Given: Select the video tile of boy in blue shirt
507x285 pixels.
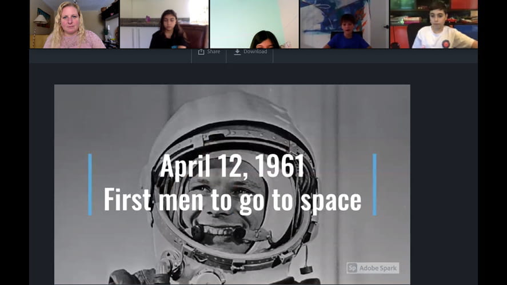Looking at the screenshot, I should click(344, 24).
